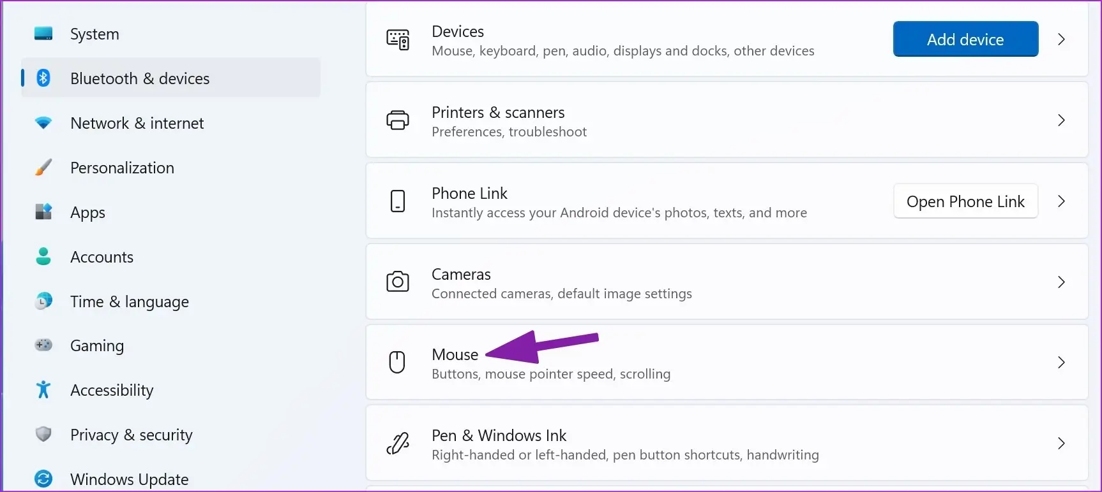The width and height of the screenshot is (1102, 492).
Task: Open Printers & scanners chevron arrow
Action: tap(1061, 120)
